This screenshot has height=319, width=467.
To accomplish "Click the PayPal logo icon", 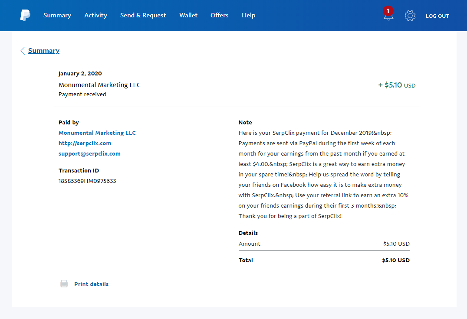I will pos(25,15).
